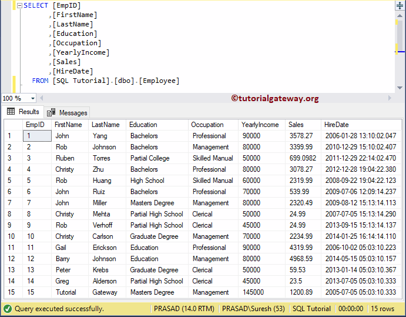Select the Education column header
This screenshot has width=406, height=317.
(157, 125)
